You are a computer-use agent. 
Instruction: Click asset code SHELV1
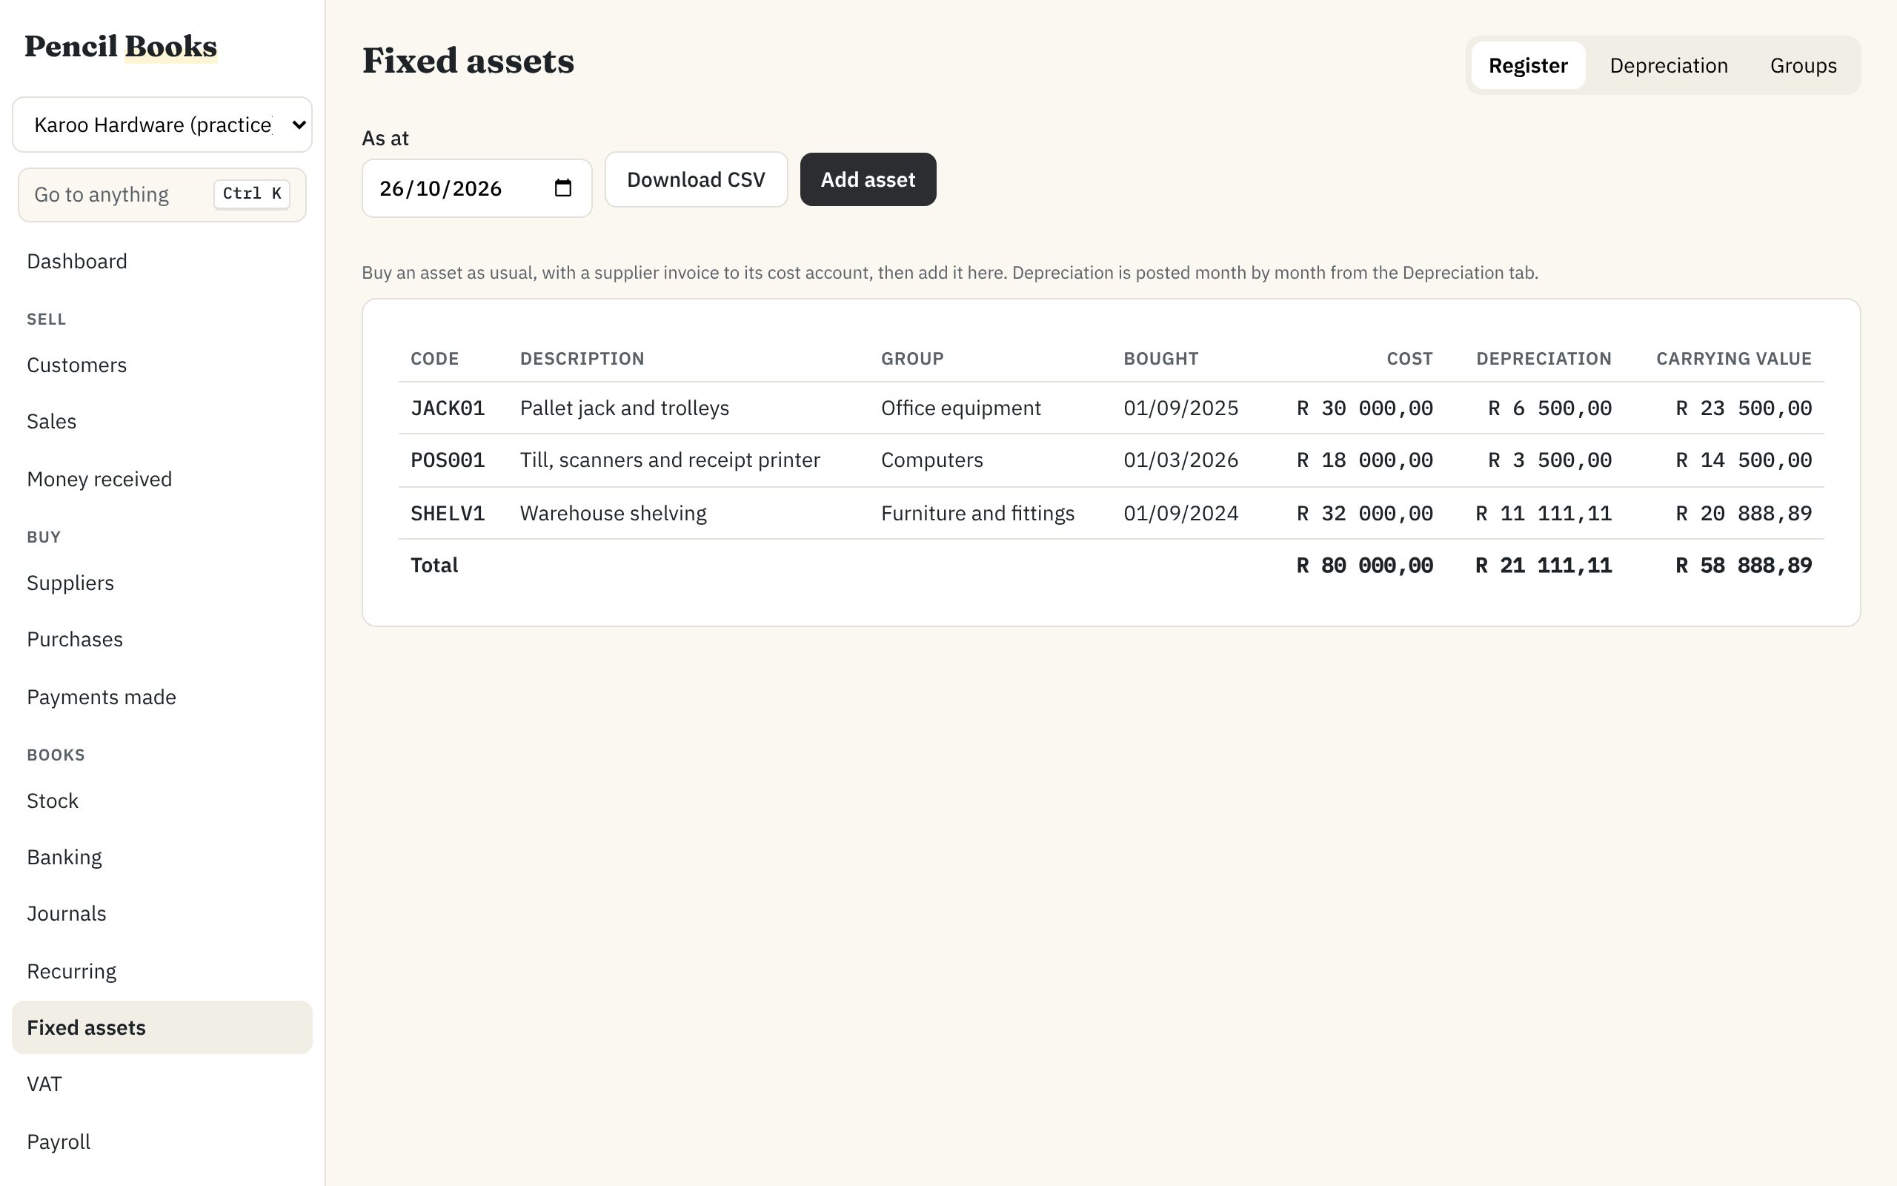pyautogui.click(x=448, y=513)
